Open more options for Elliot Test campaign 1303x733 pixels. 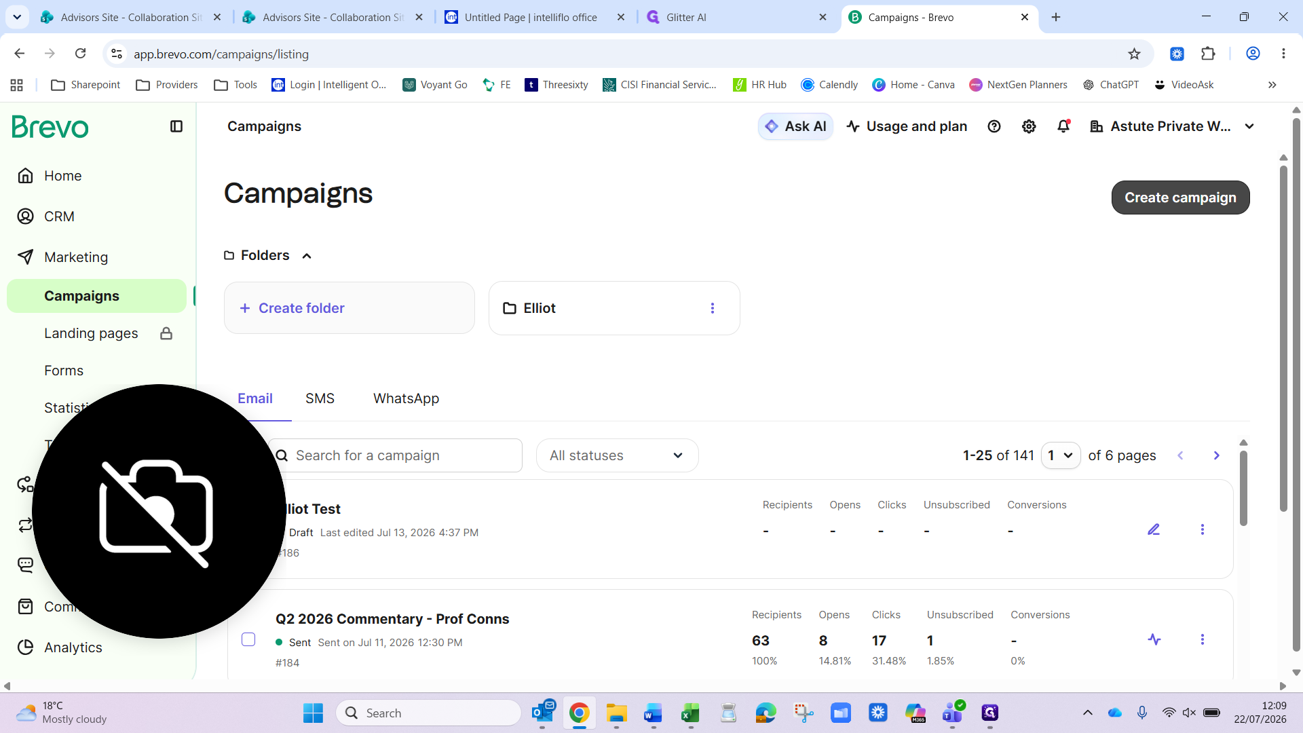1202,529
